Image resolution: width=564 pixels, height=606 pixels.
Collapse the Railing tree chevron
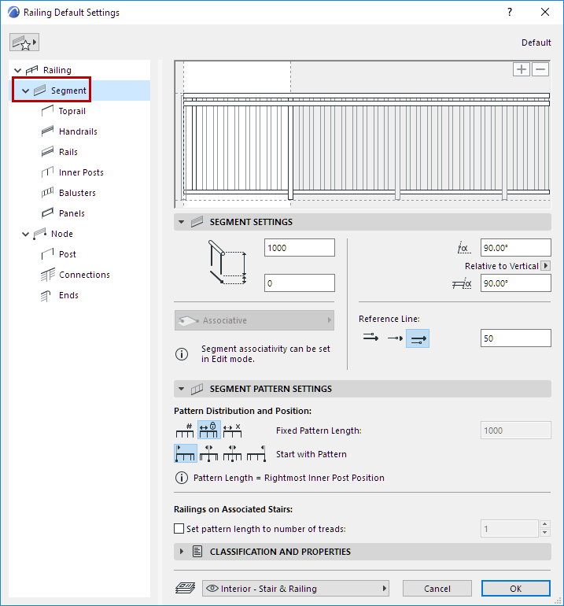pyautogui.click(x=17, y=70)
